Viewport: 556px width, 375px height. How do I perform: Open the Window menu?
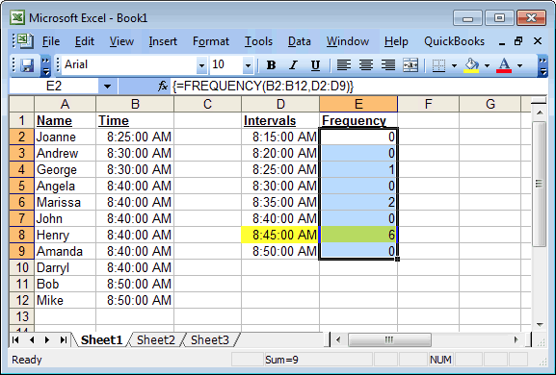pyautogui.click(x=348, y=41)
